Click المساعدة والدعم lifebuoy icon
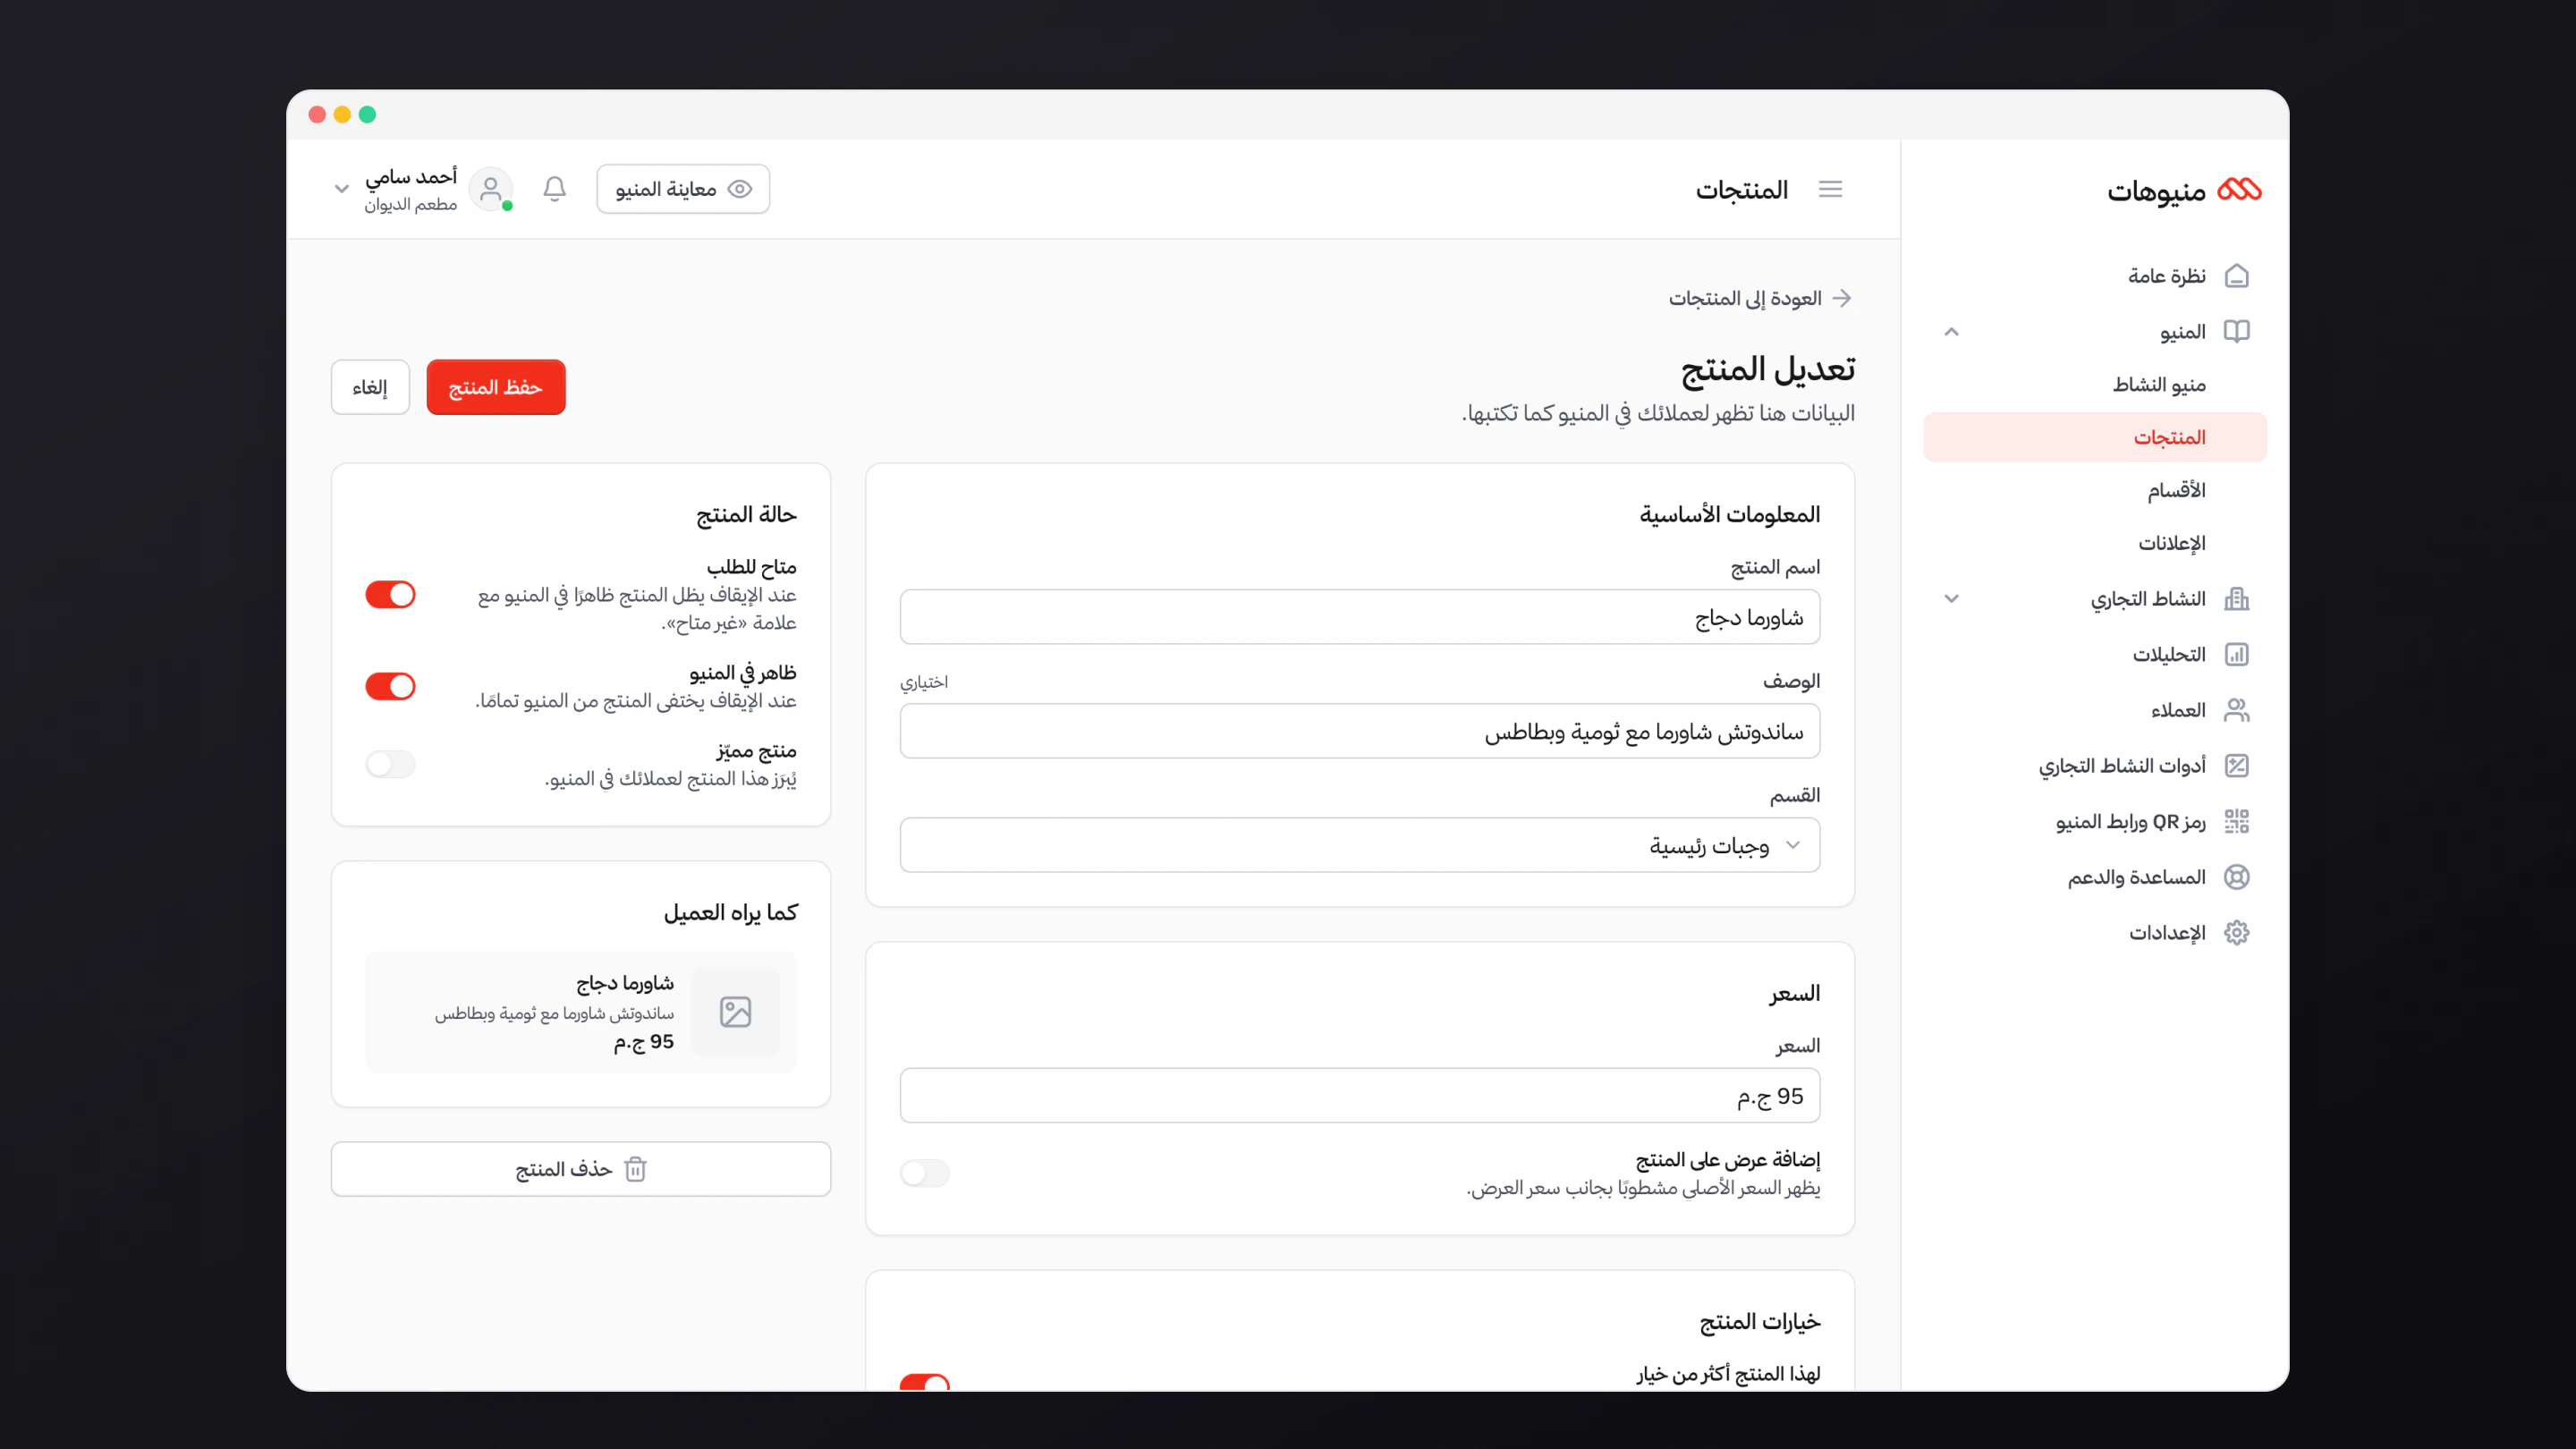This screenshot has width=2576, height=1449. (2236, 877)
